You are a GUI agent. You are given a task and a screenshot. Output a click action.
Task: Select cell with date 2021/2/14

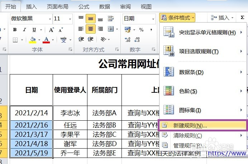point(31,113)
